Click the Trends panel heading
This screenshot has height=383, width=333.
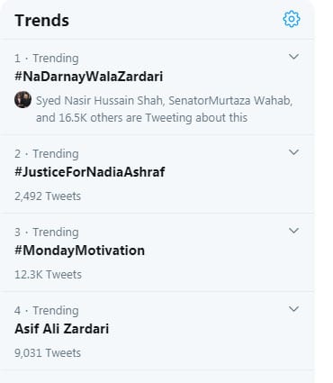click(41, 21)
